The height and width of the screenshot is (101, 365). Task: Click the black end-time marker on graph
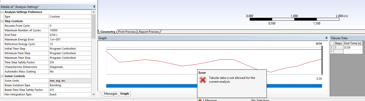point(322,60)
